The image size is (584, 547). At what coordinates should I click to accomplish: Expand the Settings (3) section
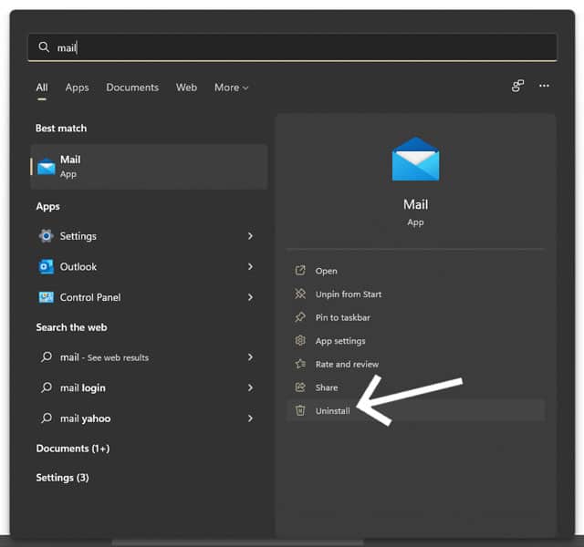(62, 478)
